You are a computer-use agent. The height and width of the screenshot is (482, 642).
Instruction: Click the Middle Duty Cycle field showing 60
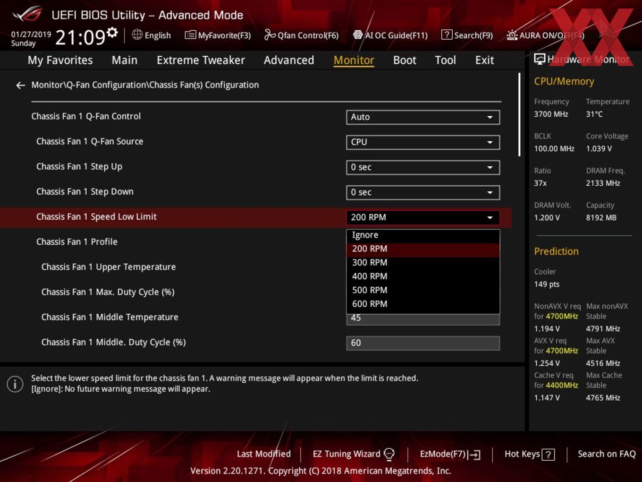click(423, 343)
